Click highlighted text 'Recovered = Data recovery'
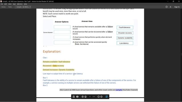 click(x=53, y=66)
